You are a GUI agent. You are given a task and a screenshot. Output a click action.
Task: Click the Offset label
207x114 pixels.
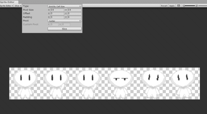pyautogui.click(x=27, y=14)
